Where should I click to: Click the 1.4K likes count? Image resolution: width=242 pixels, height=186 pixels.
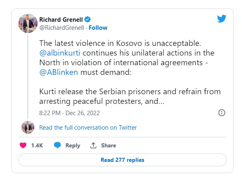[x=37, y=145]
